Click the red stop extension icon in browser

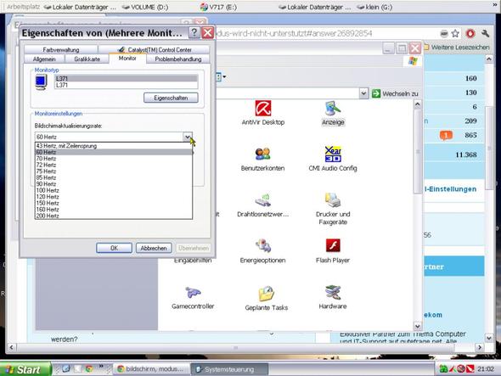[x=470, y=33]
